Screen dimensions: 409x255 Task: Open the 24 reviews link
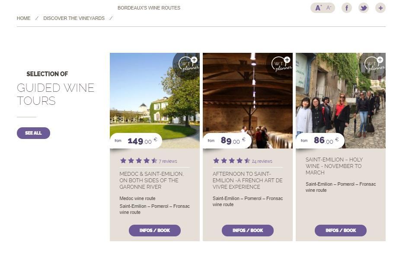[262, 161]
